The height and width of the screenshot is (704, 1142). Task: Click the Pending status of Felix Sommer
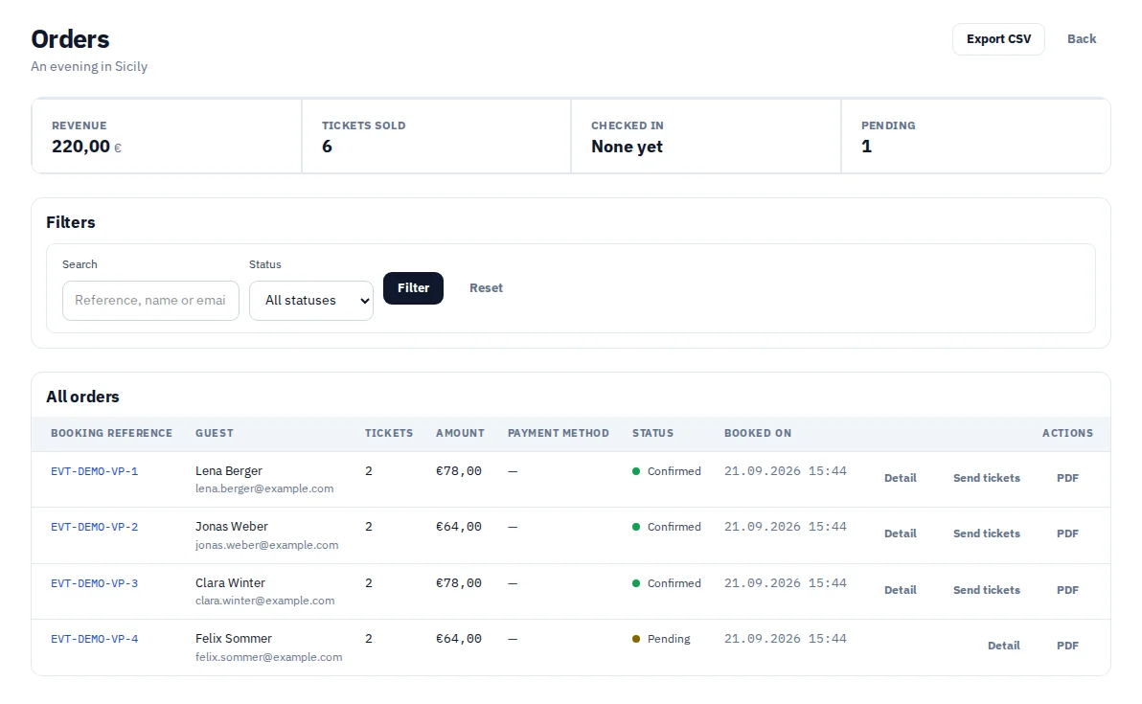click(x=661, y=639)
